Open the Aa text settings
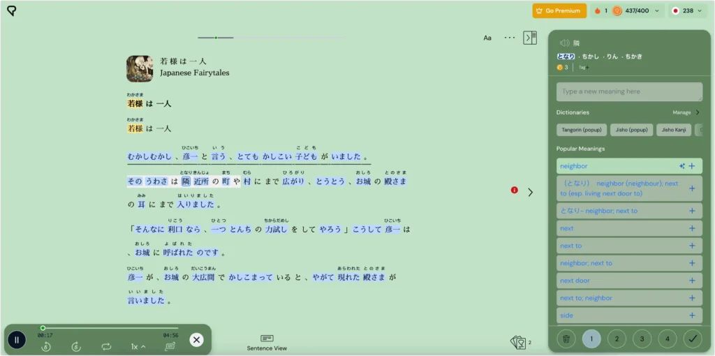Image resolution: width=715 pixels, height=356 pixels. (x=487, y=38)
